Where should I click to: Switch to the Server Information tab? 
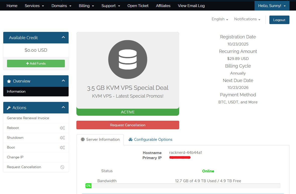point(100,140)
